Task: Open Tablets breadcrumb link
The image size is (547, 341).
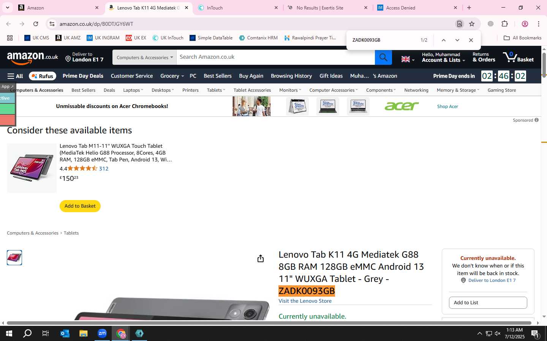Action: [x=71, y=233]
